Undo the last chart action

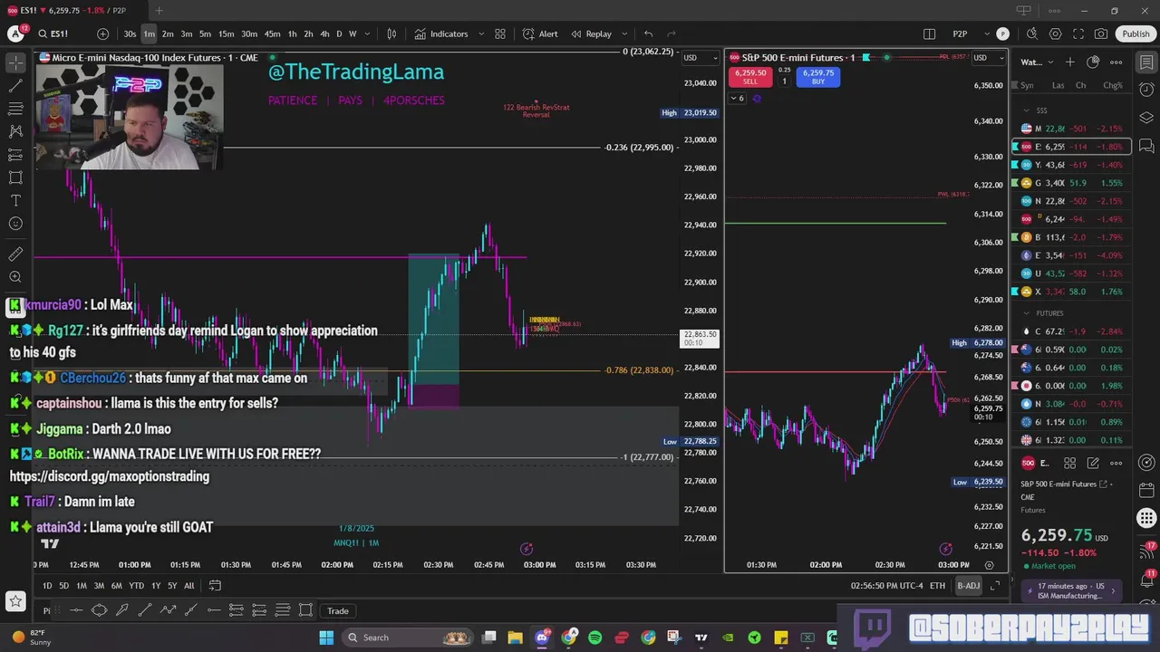(648, 34)
